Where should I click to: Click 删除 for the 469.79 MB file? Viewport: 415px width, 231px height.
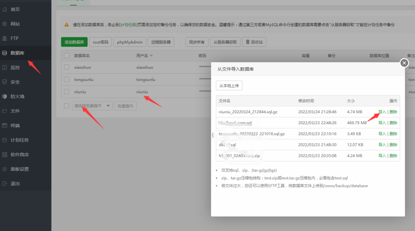pos(393,123)
